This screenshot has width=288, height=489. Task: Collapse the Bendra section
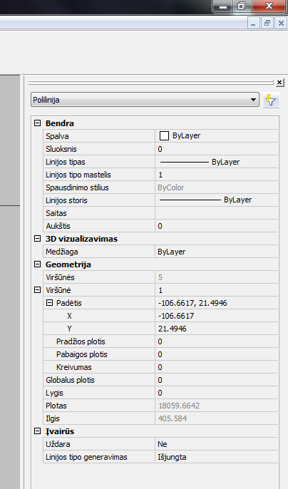click(37, 123)
